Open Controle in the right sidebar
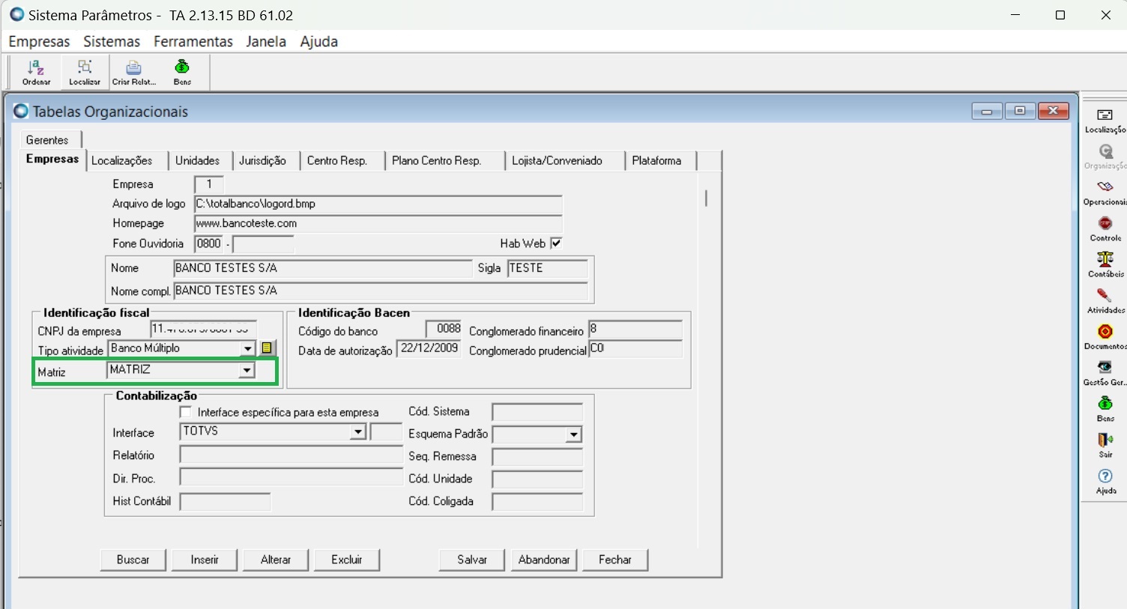Screen dimensions: 1127x609 pyautogui.click(x=1105, y=228)
